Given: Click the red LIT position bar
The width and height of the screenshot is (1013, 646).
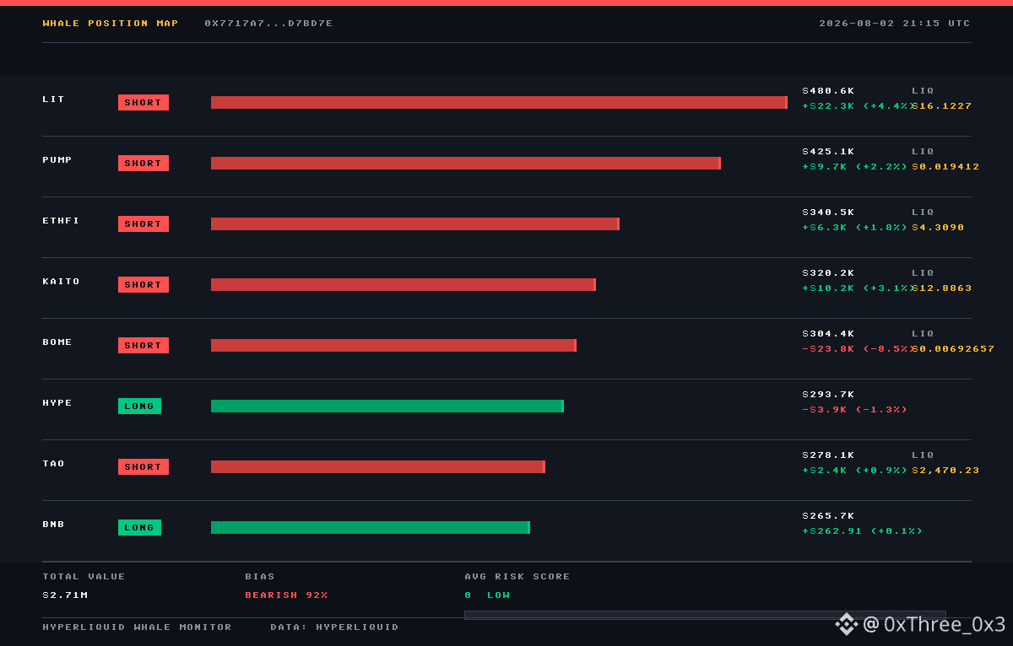Looking at the screenshot, I should 499,103.
